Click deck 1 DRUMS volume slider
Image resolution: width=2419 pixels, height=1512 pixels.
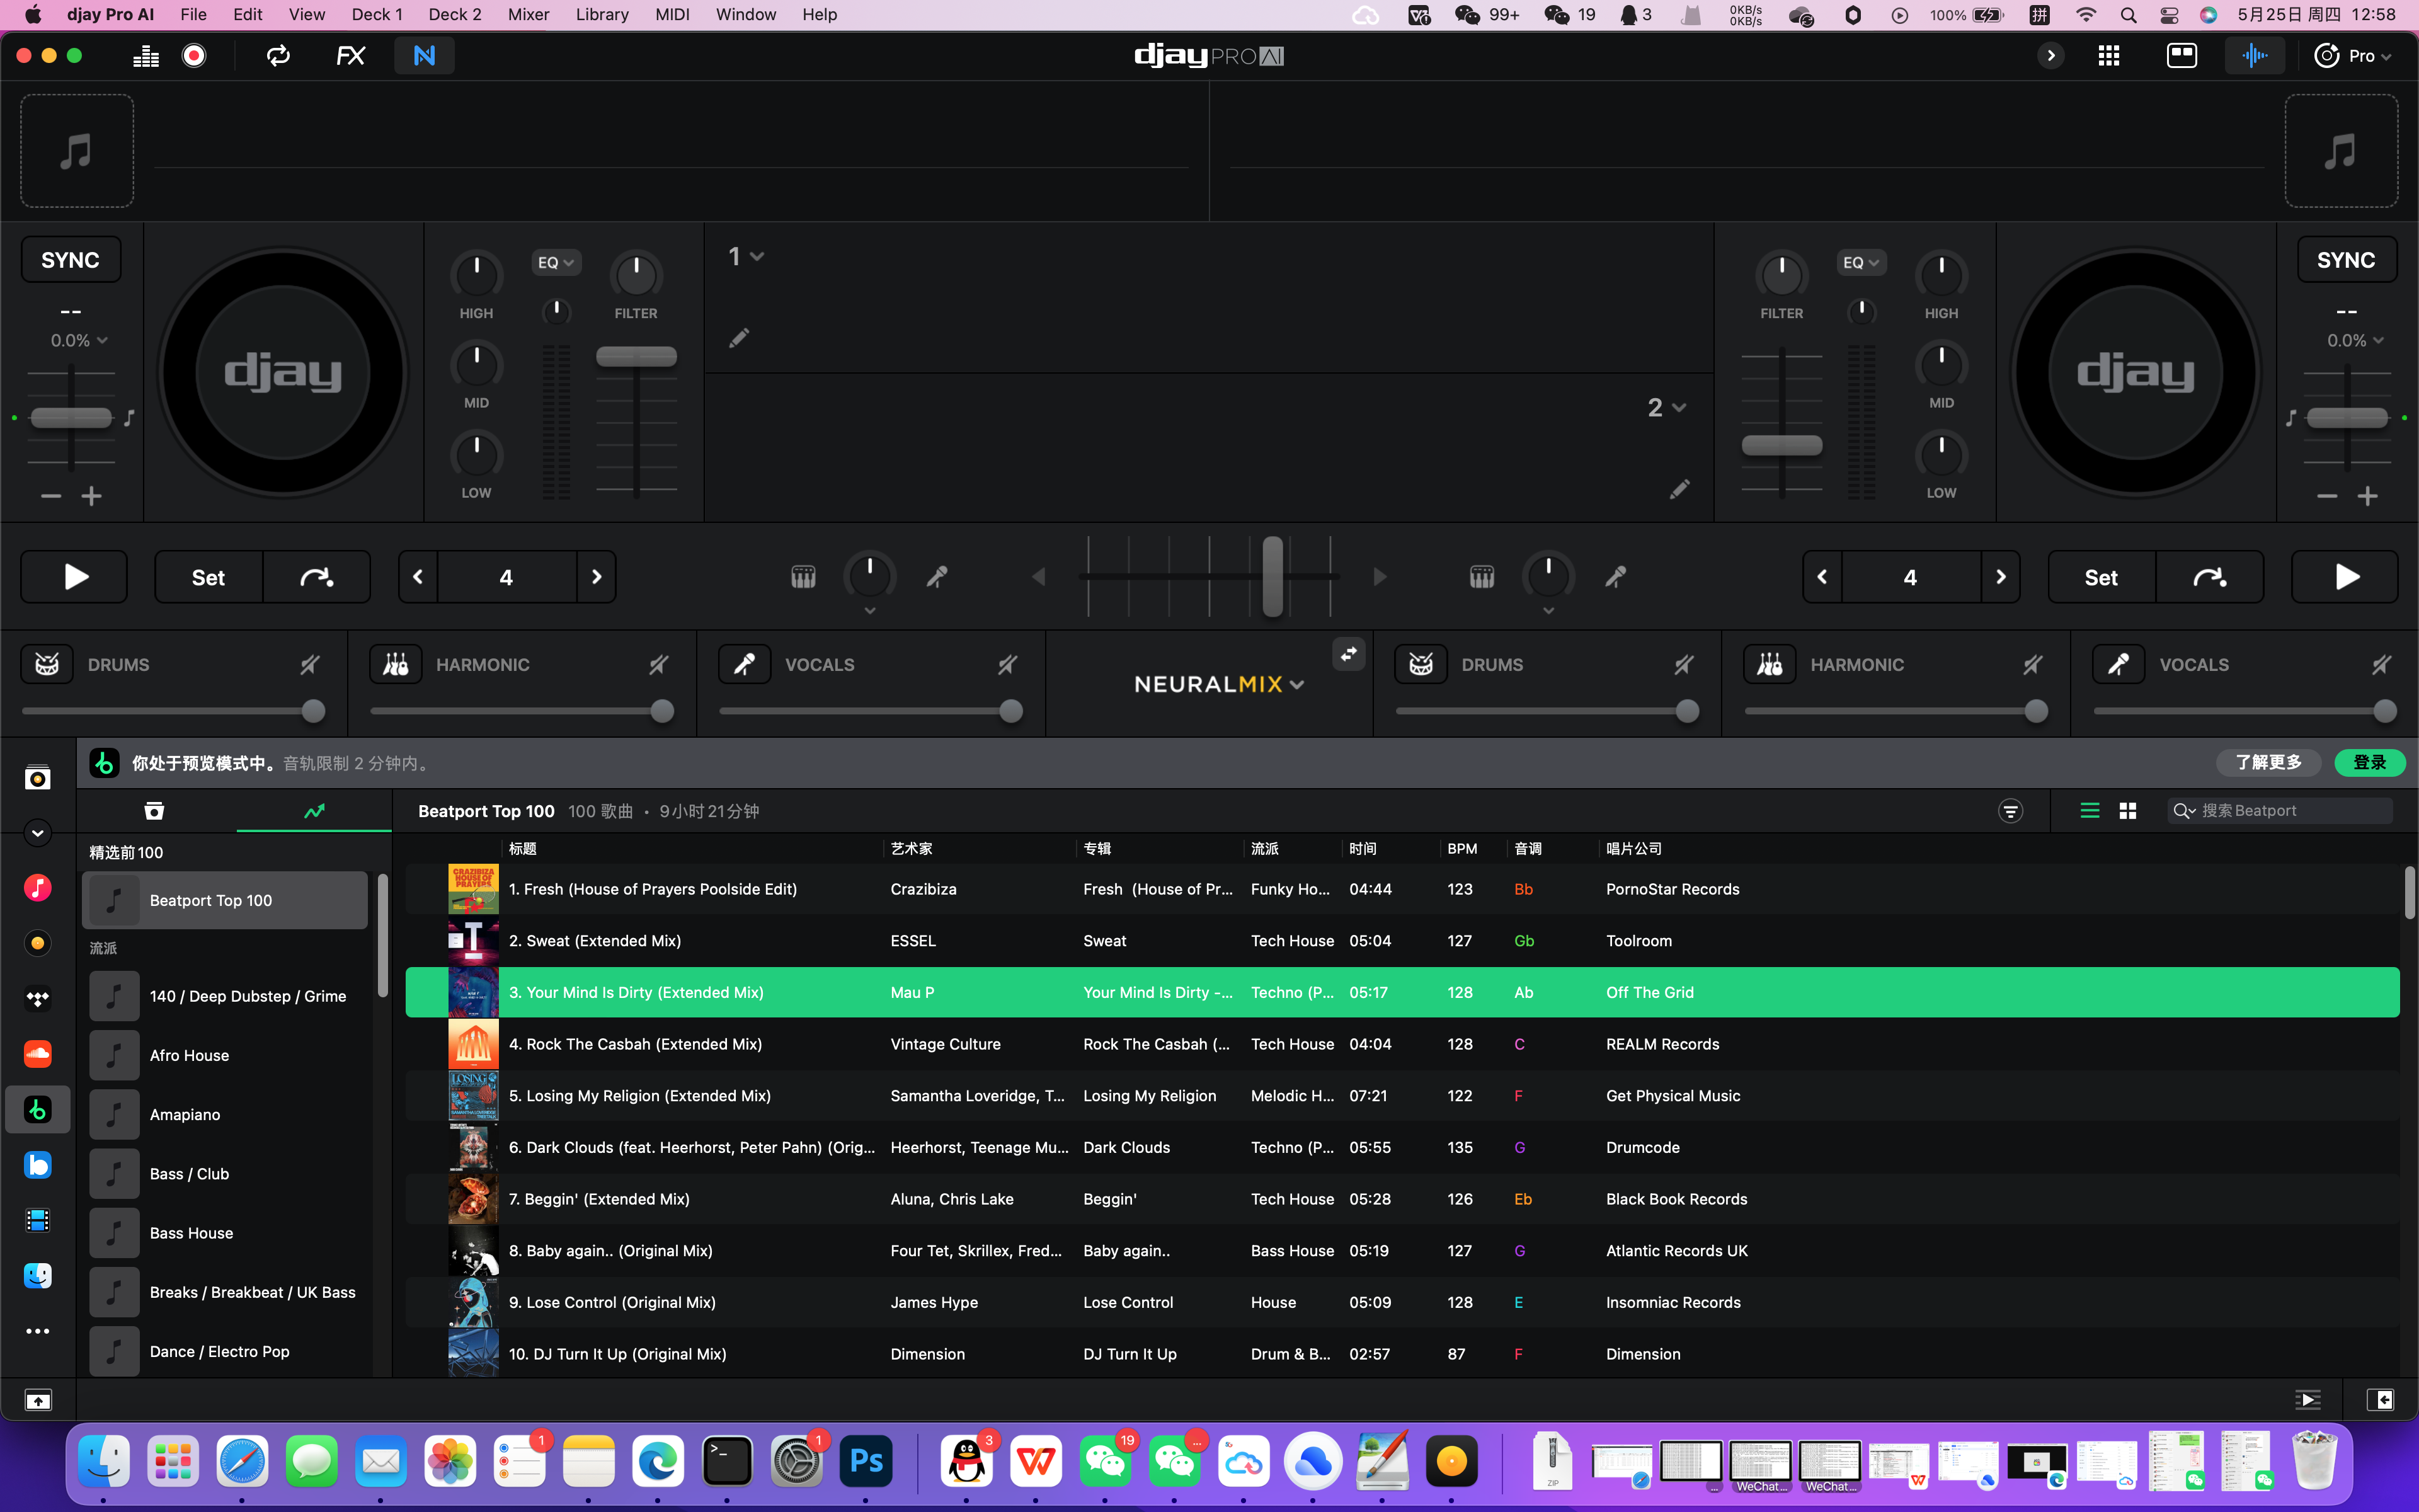[174, 711]
